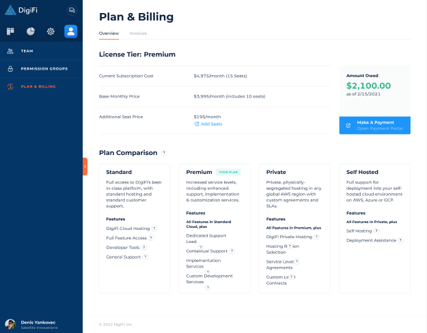Open the settings gear icon
This screenshot has height=333, width=427.
(51, 31)
